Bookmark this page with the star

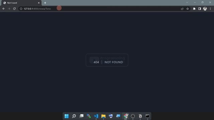[188, 9]
